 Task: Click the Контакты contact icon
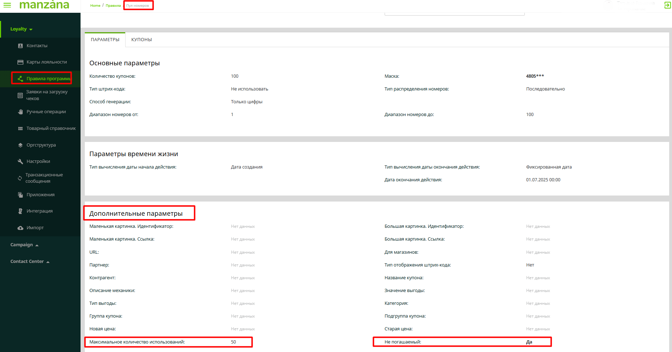20,46
